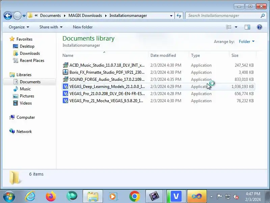Navigate to MAGIX Downloads breadcrumb

point(85,16)
